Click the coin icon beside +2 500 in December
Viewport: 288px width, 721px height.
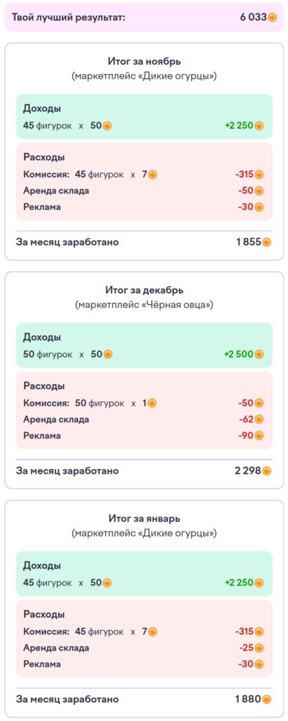[x=259, y=354]
